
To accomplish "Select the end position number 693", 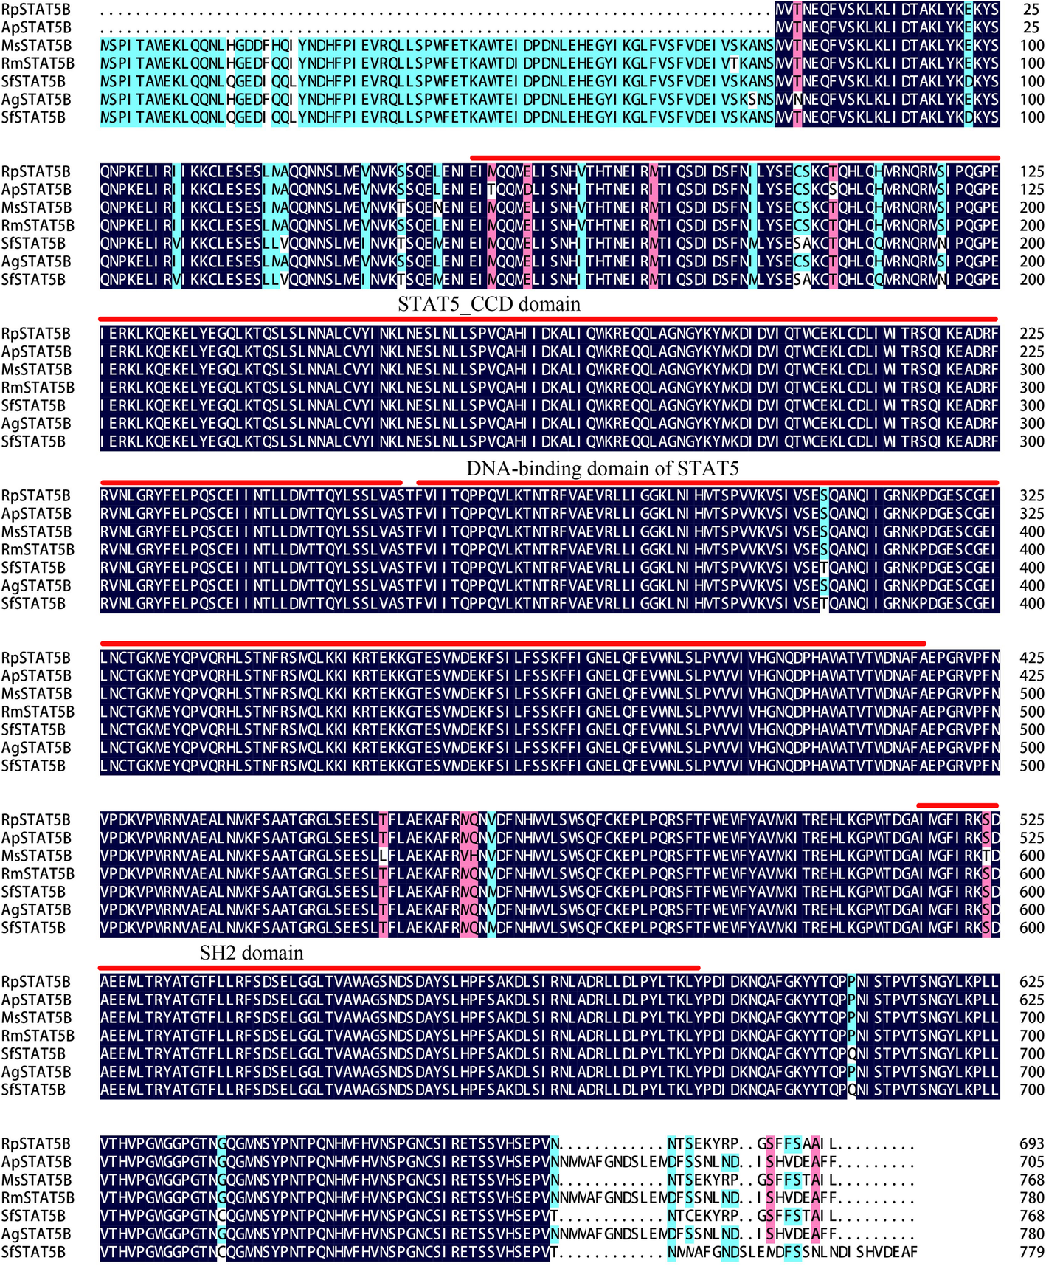I will click(x=1032, y=1144).
